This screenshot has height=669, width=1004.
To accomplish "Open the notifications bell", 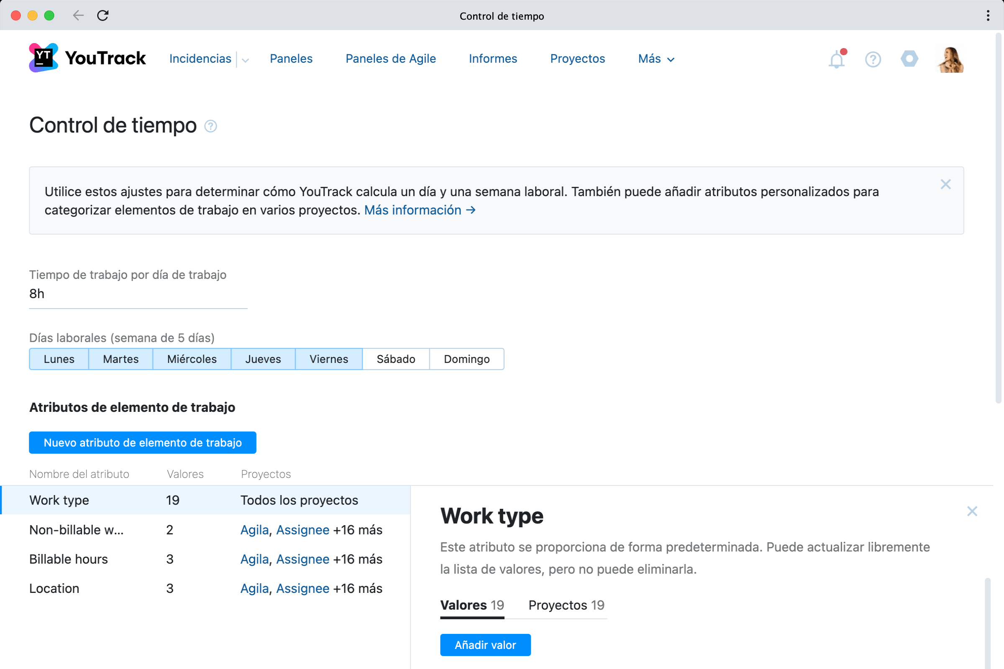I will (x=836, y=59).
